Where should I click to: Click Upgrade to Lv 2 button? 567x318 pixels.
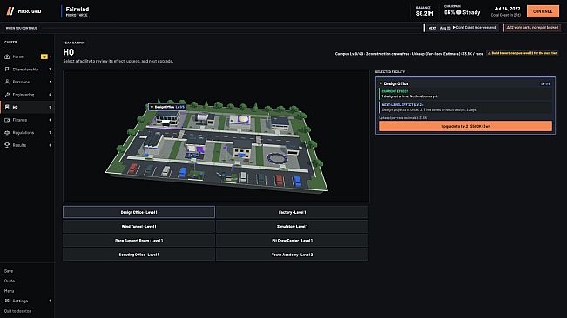tap(465, 126)
